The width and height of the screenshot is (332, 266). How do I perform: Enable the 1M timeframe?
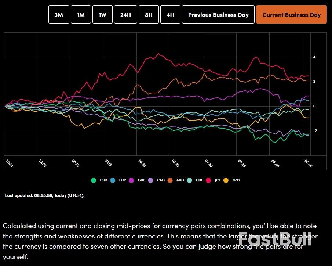[x=81, y=14]
